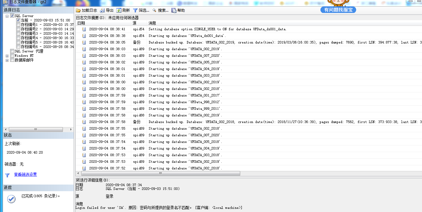
Task: Click the row icon for 08:38:01 UFDATA_004_2019 entry
Action: pyautogui.click(x=84, y=69)
